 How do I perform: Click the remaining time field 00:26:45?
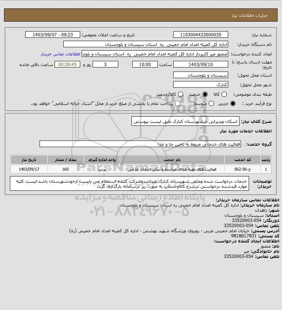pyautogui.click(x=67, y=64)
